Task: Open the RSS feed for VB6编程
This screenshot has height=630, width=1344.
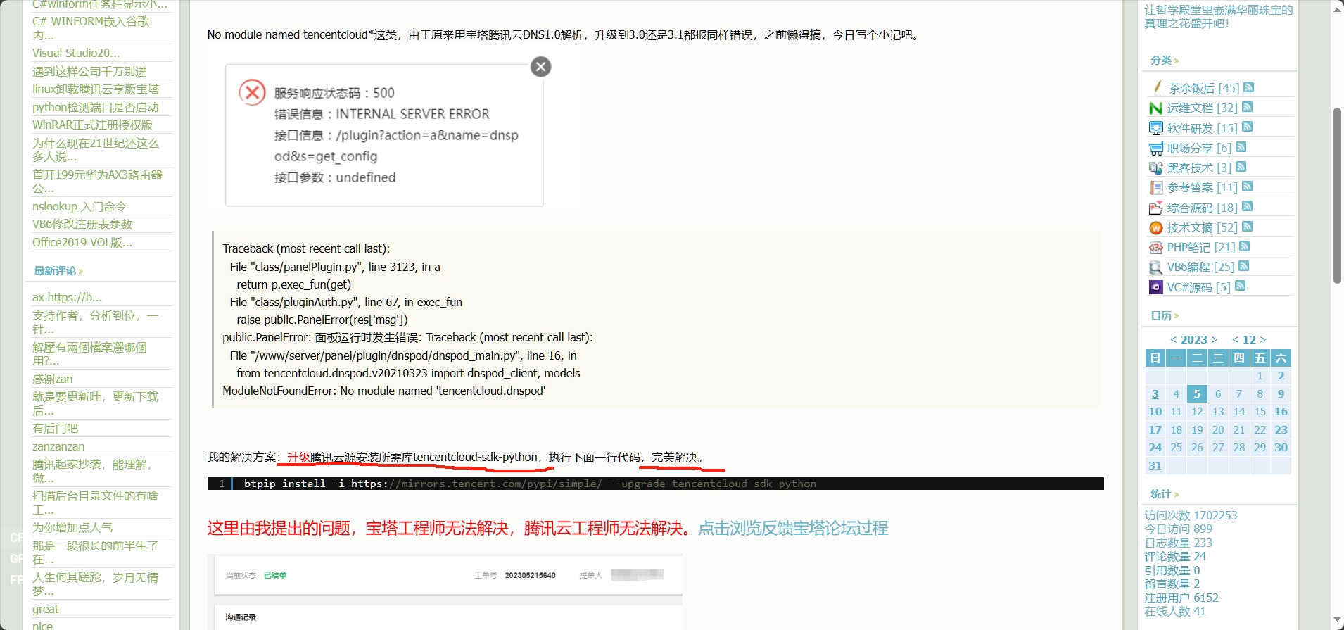Action: [x=1244, y=266]
